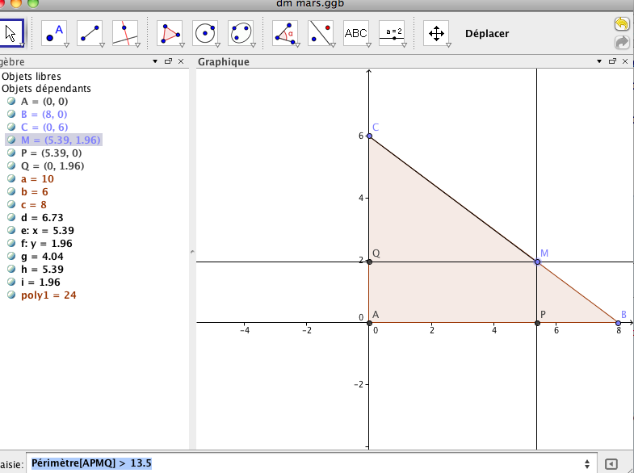Select the Slider a=2 tool
The image size is (634, 473).
point(392,33)
